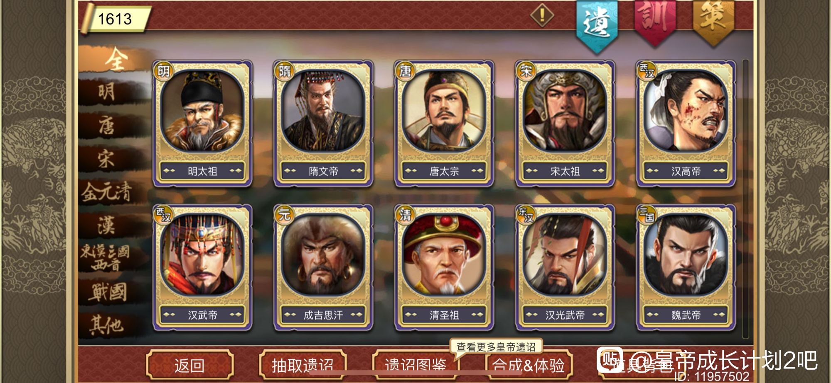Select the 魏武帝 emperor card
Screen dimensions: 831x383
pyautogui.click(x=686, y=268)
